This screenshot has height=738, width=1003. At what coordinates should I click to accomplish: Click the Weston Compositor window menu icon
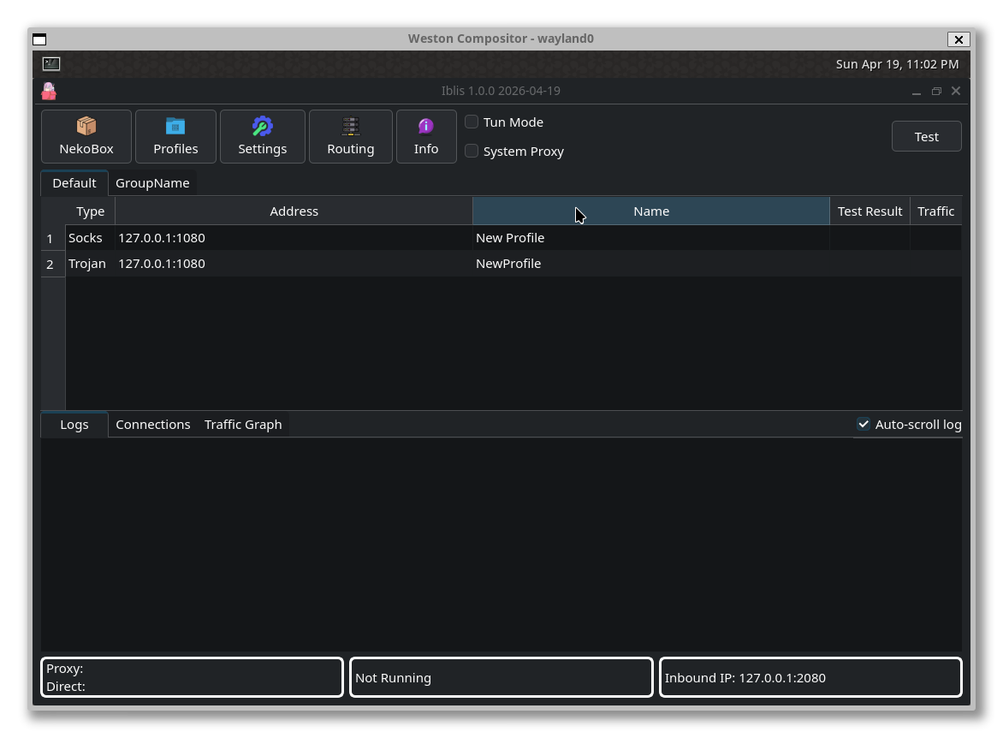39,39
